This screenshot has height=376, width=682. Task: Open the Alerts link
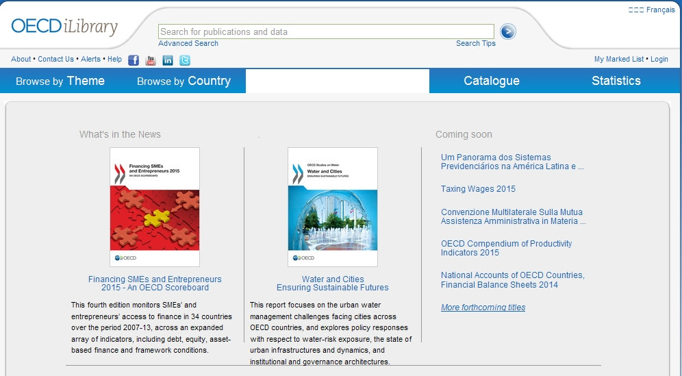[90, 59]
